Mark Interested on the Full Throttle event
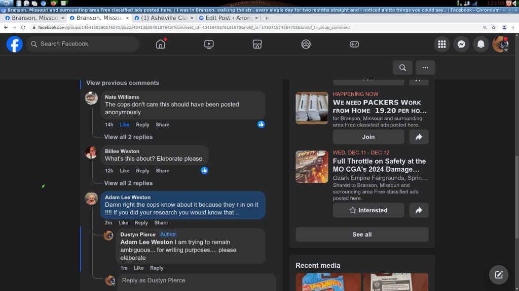The image size is (519, 291). click(x=368, y=210)
